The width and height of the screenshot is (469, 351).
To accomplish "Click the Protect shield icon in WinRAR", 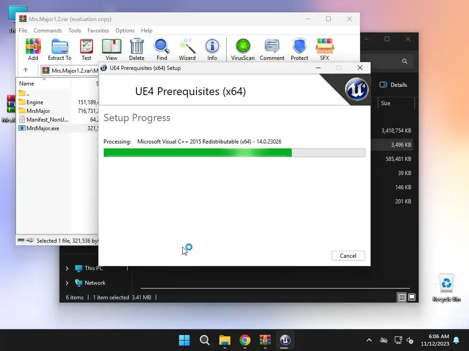I will pos(300,49).
